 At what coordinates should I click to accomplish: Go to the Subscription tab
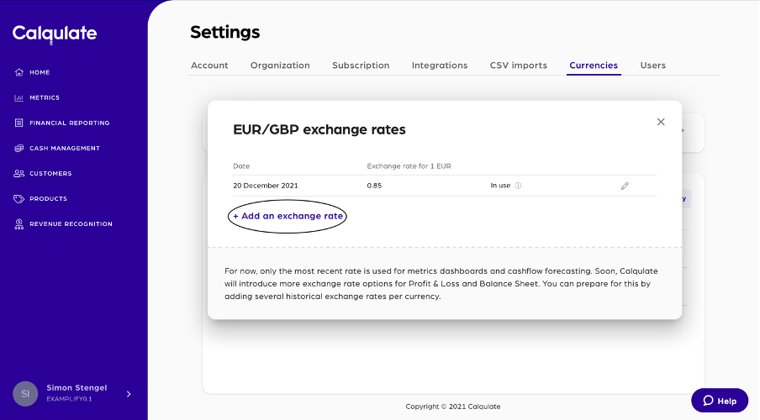(361, 66)
